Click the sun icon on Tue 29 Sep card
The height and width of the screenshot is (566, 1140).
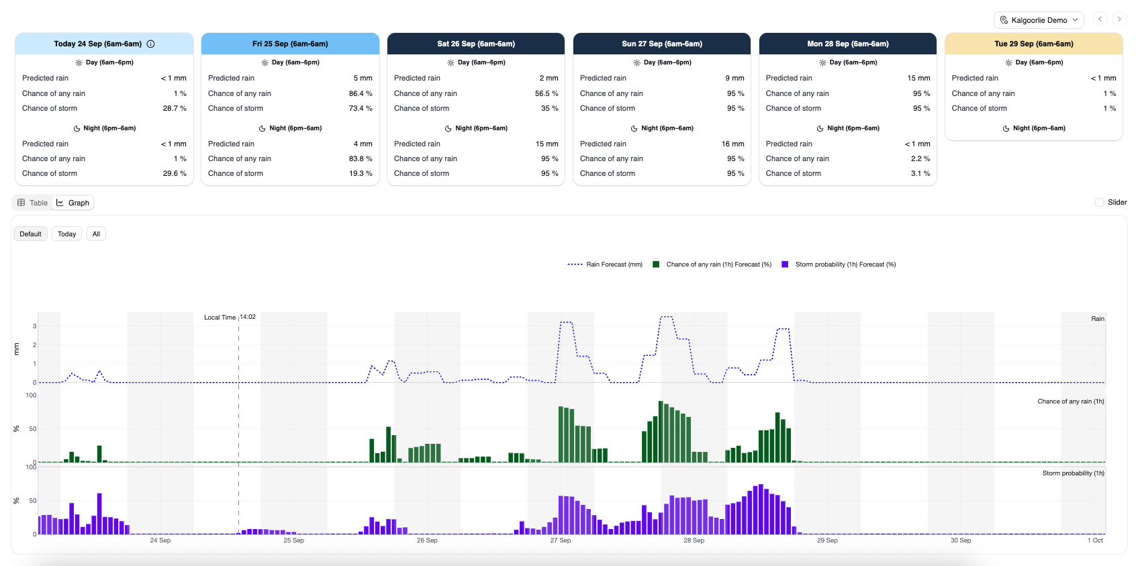[1008, 62]
